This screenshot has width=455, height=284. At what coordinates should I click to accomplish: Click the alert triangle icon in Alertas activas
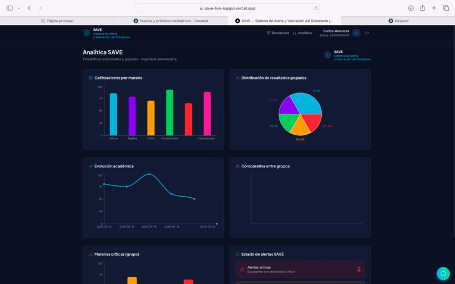(x=242, y=269)
